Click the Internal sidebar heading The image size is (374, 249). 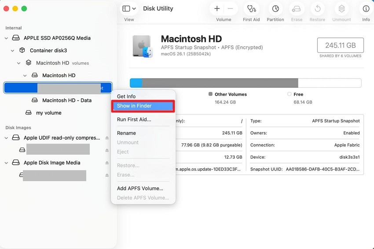[13, 28]
